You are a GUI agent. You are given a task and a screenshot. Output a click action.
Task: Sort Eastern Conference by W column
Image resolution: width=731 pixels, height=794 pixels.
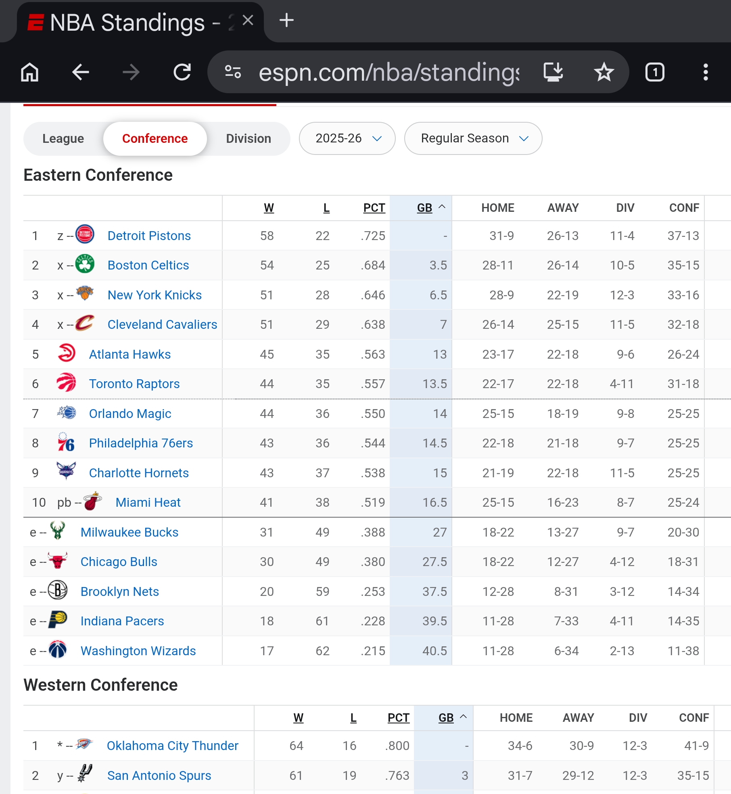click(x=269, y=208)
